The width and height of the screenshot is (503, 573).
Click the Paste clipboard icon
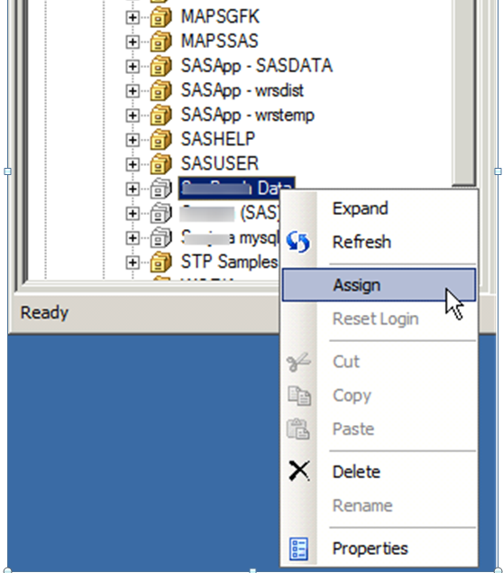298,429
